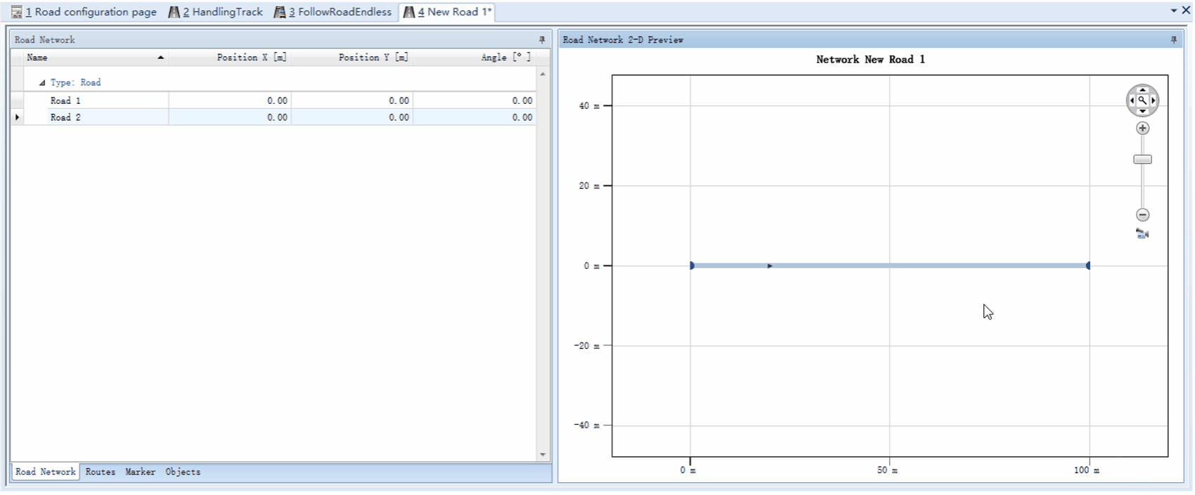This screenshot has height=495, width=1195.
Task: Click the camera view icon in the preview
Action: tap(1142, 234)
